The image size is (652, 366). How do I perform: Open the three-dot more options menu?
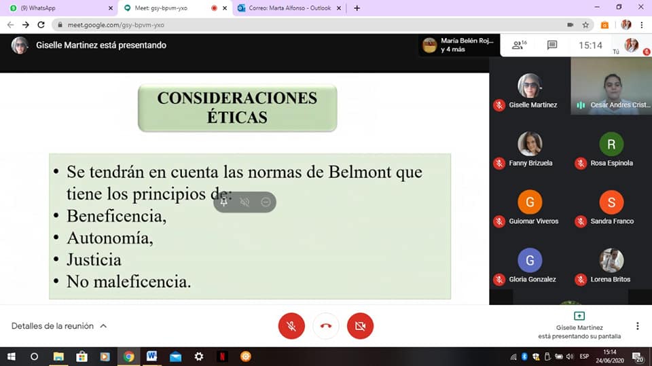(637, 326)
